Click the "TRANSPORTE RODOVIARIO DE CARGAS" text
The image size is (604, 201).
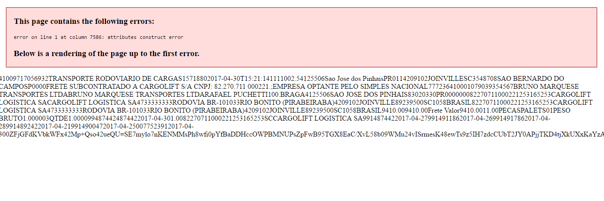pos(116,78)
